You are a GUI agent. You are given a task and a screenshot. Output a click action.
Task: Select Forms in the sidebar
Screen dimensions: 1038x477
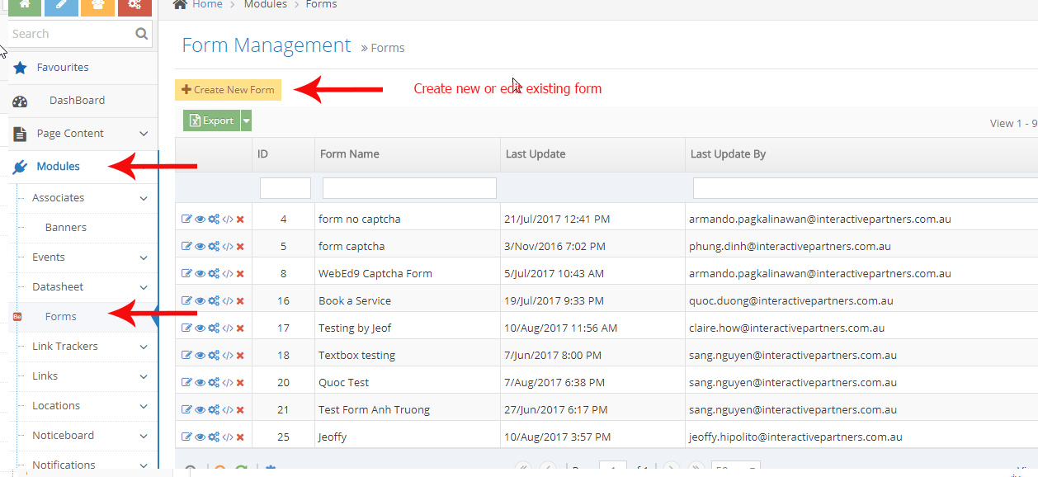click(x=60, y=316)
